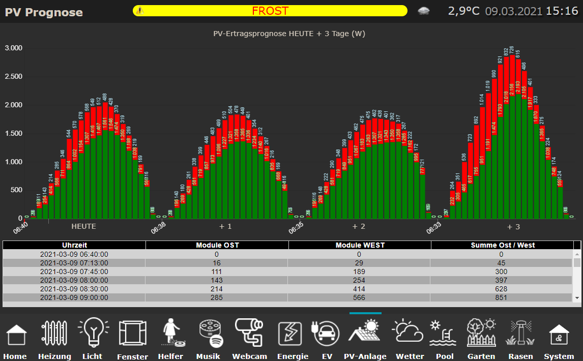Screen dimensions: 583x361
Task: Open the Wetter sun-cloud icon
Action: coord(408,331)
